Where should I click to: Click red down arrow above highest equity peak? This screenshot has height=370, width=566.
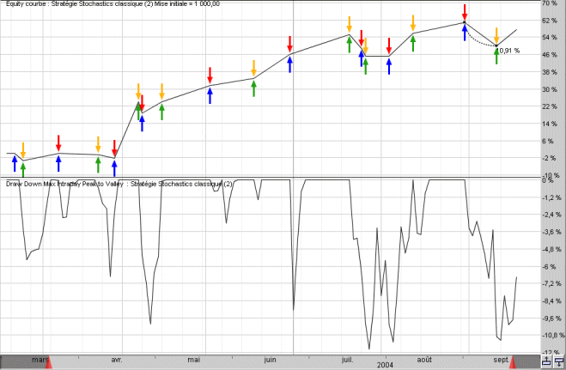pyautogui.click(x=465, y=11)
